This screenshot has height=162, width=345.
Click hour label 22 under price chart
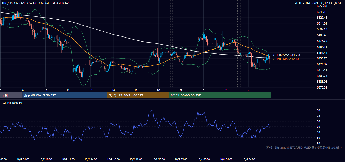181,90
